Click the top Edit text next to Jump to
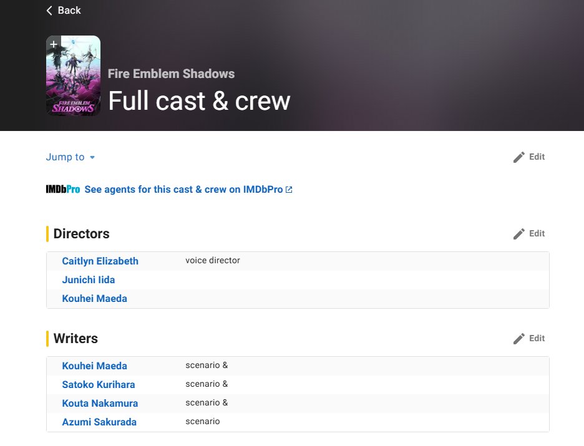The image size is (584, 446). click(537, 157)
